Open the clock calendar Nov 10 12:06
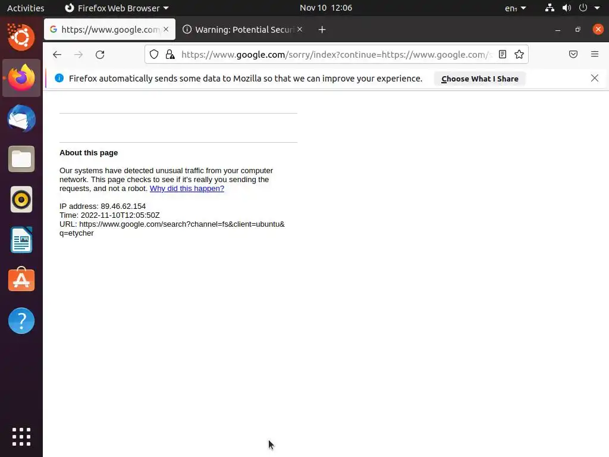The height and width of the screenshot is (457, 609). click(326, 8)
